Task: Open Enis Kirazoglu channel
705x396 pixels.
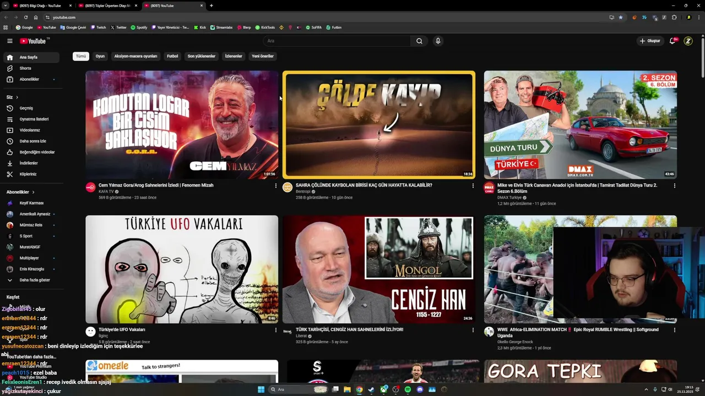Action: click(31, 269)
